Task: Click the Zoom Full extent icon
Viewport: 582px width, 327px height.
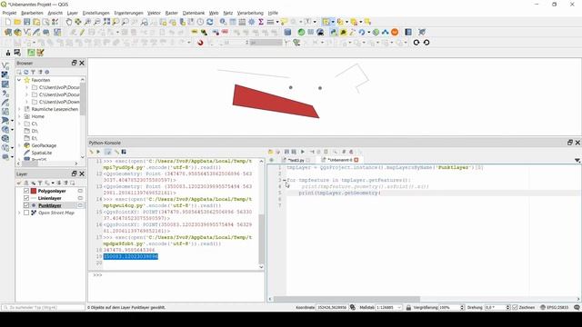Action: [x=106, y=22]
